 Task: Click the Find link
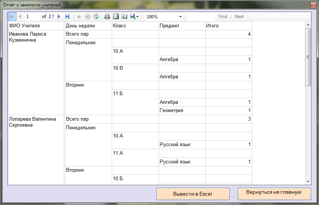223,16
